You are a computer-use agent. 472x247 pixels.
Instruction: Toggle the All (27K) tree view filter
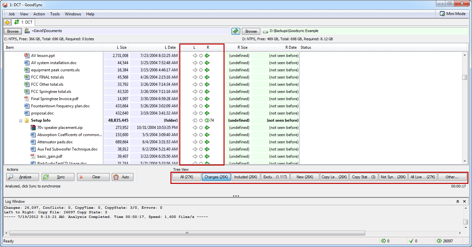[187, 177]
